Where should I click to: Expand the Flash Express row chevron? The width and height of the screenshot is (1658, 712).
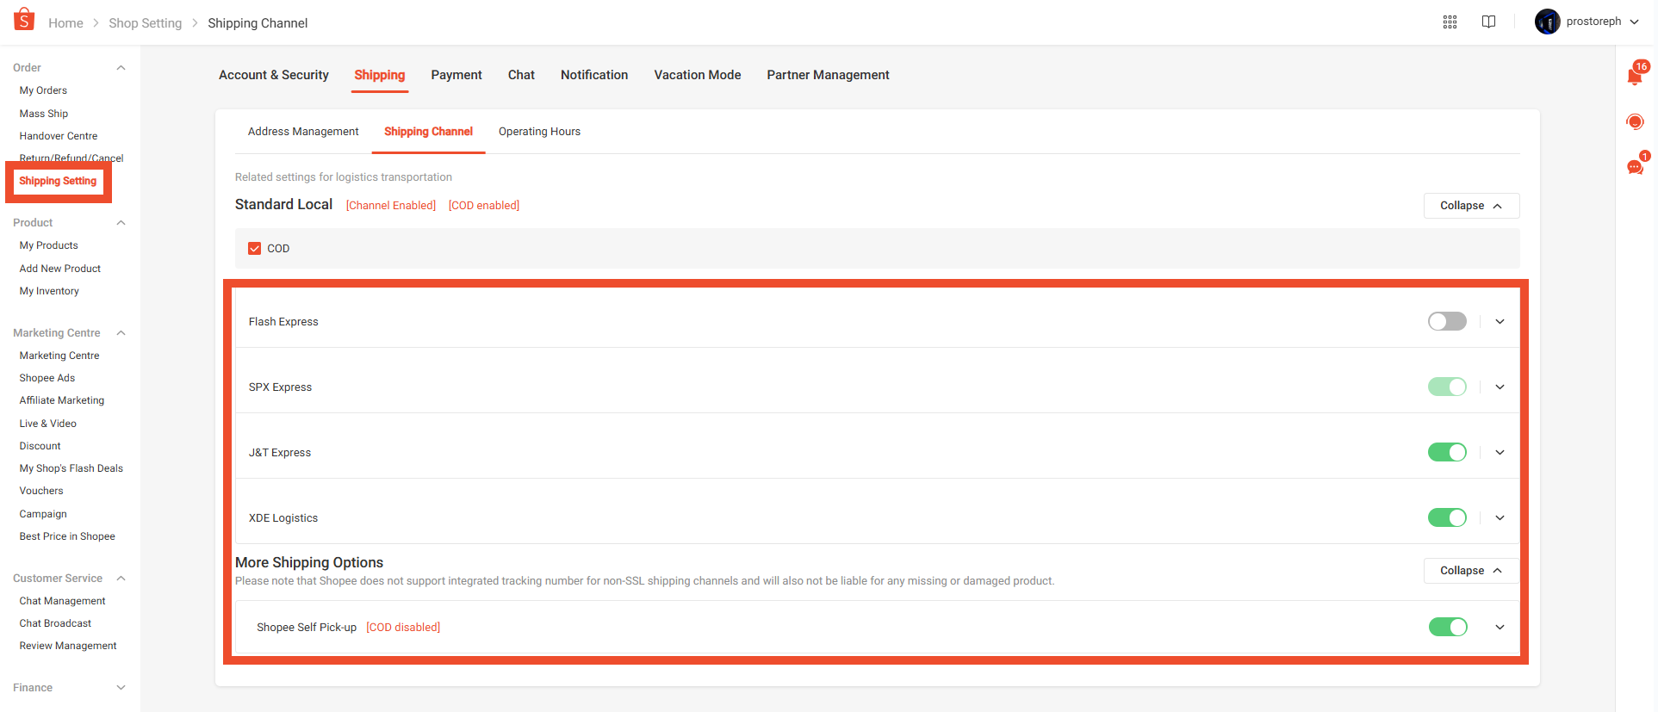point(1500,322)
